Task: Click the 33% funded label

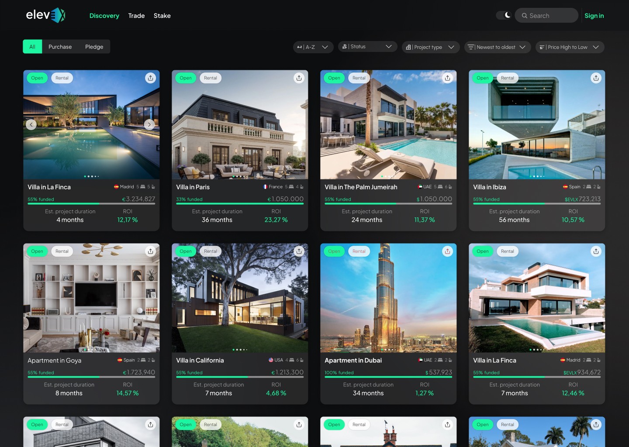Action: 189,199
